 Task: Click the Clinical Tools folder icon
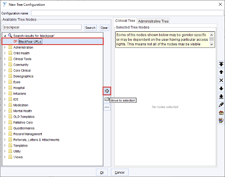(10, 59)
